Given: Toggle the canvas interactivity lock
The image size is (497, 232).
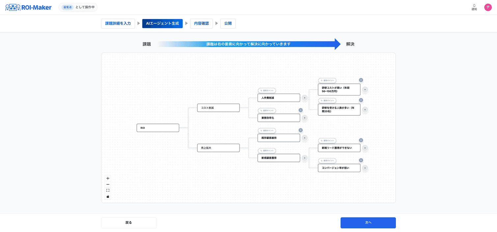Looking at the screenshot, I should pyautogui.click(x=108, y=196).
